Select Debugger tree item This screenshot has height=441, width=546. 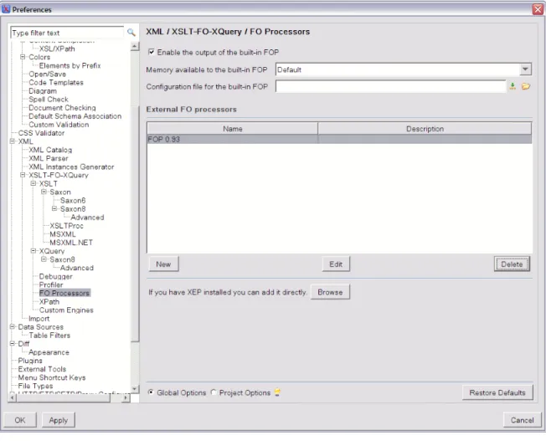point(56,276)
